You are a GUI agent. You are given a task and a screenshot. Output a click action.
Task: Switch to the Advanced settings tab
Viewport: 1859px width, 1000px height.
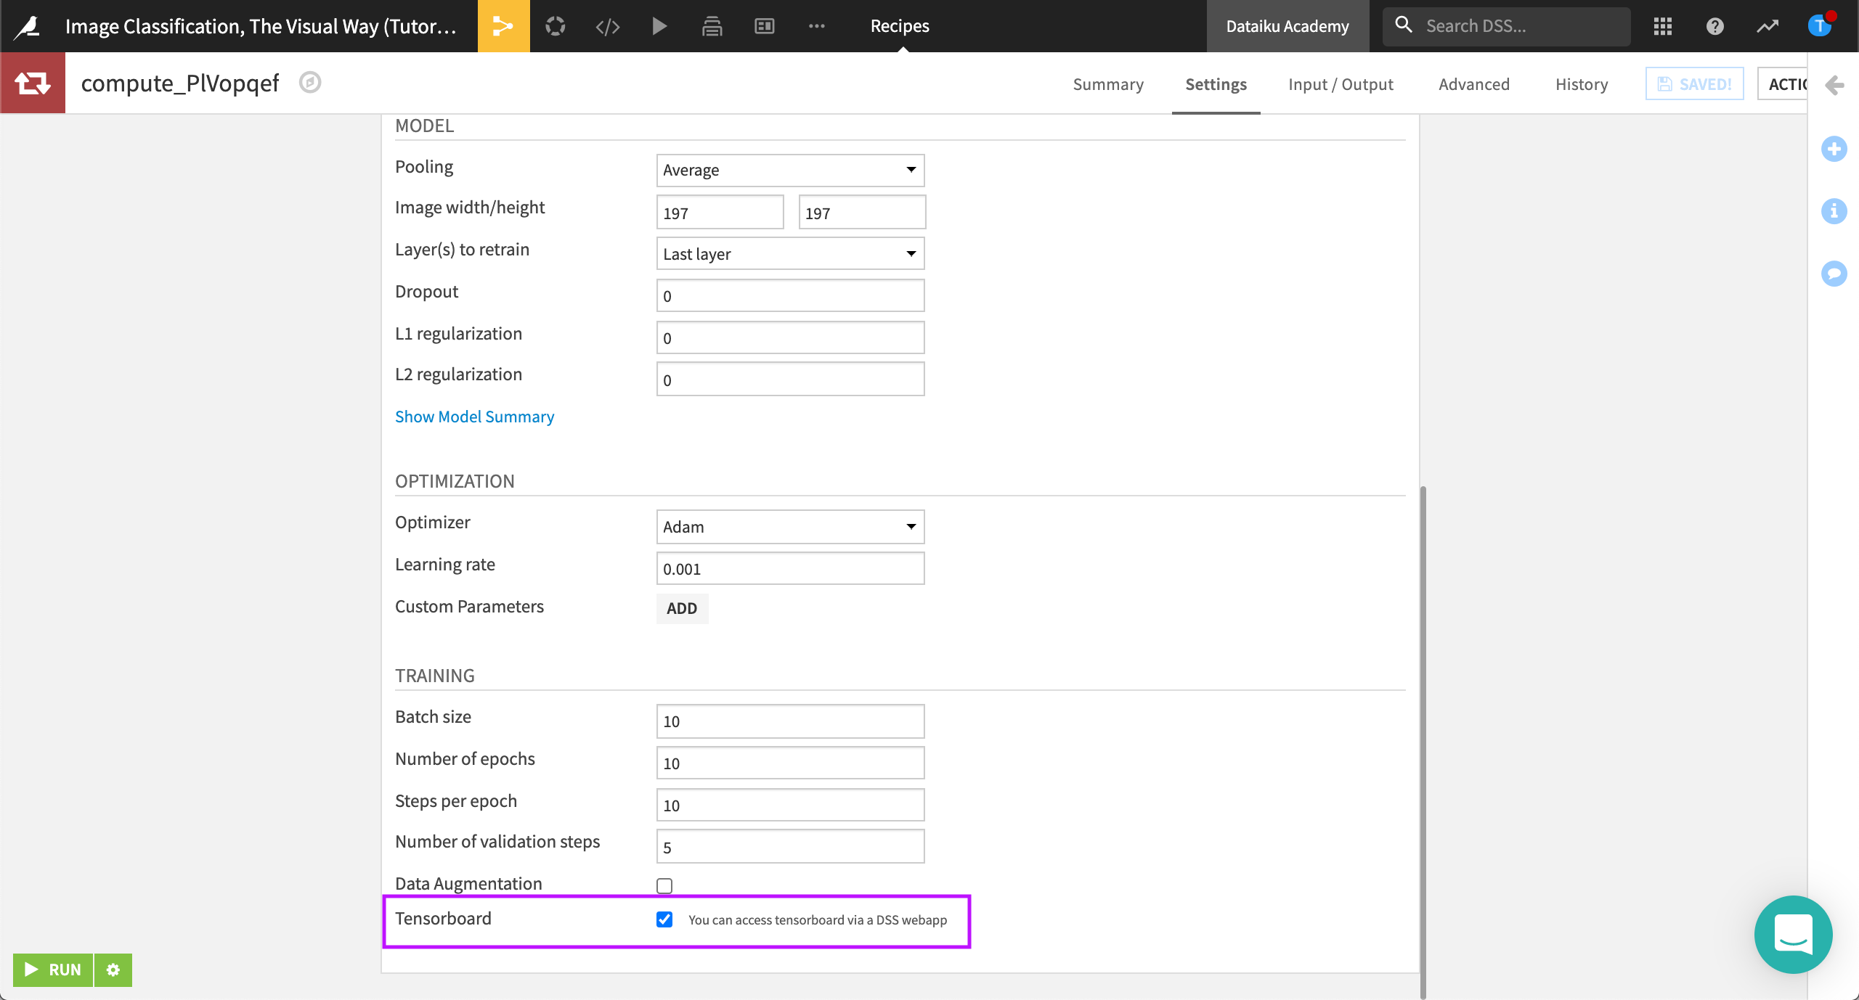click(x=1475, y=83)
